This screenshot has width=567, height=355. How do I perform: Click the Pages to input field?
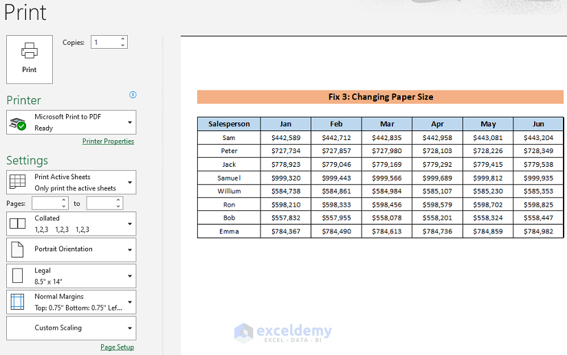point(100,203)
